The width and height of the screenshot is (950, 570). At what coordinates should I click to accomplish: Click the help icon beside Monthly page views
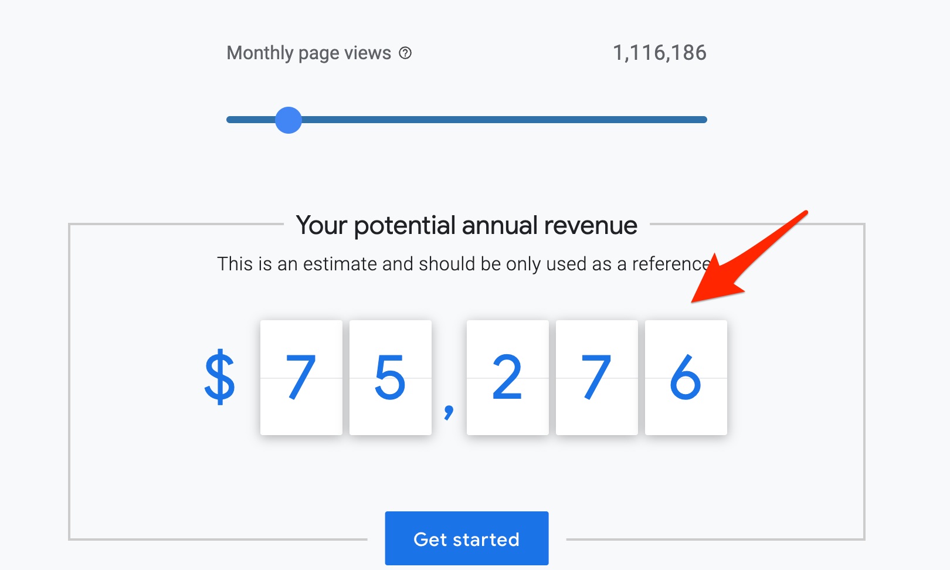tap(405, 53)
